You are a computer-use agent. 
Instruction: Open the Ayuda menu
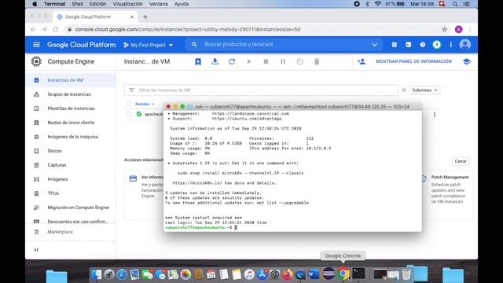(x=182, y=4)
